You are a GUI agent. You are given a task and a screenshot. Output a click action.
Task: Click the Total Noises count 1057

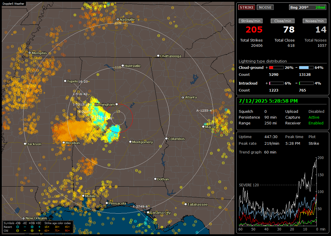pos(322,46)
